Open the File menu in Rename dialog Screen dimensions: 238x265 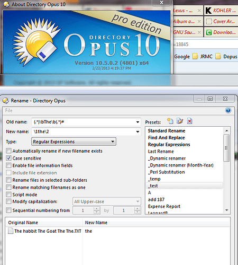(x=8, y=110)
